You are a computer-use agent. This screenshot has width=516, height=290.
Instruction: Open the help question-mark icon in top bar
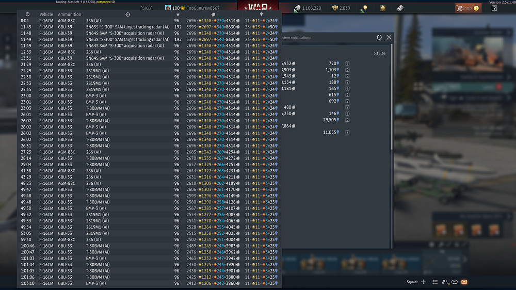pos(494,8)
